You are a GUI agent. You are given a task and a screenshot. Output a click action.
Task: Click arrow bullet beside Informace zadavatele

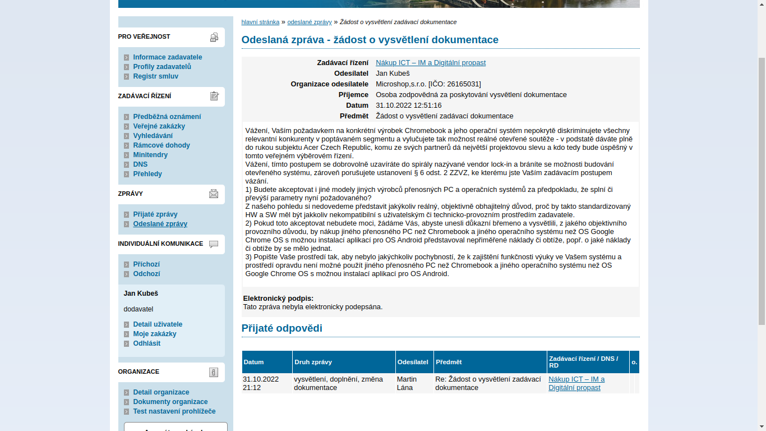click(x=127, y=58)
